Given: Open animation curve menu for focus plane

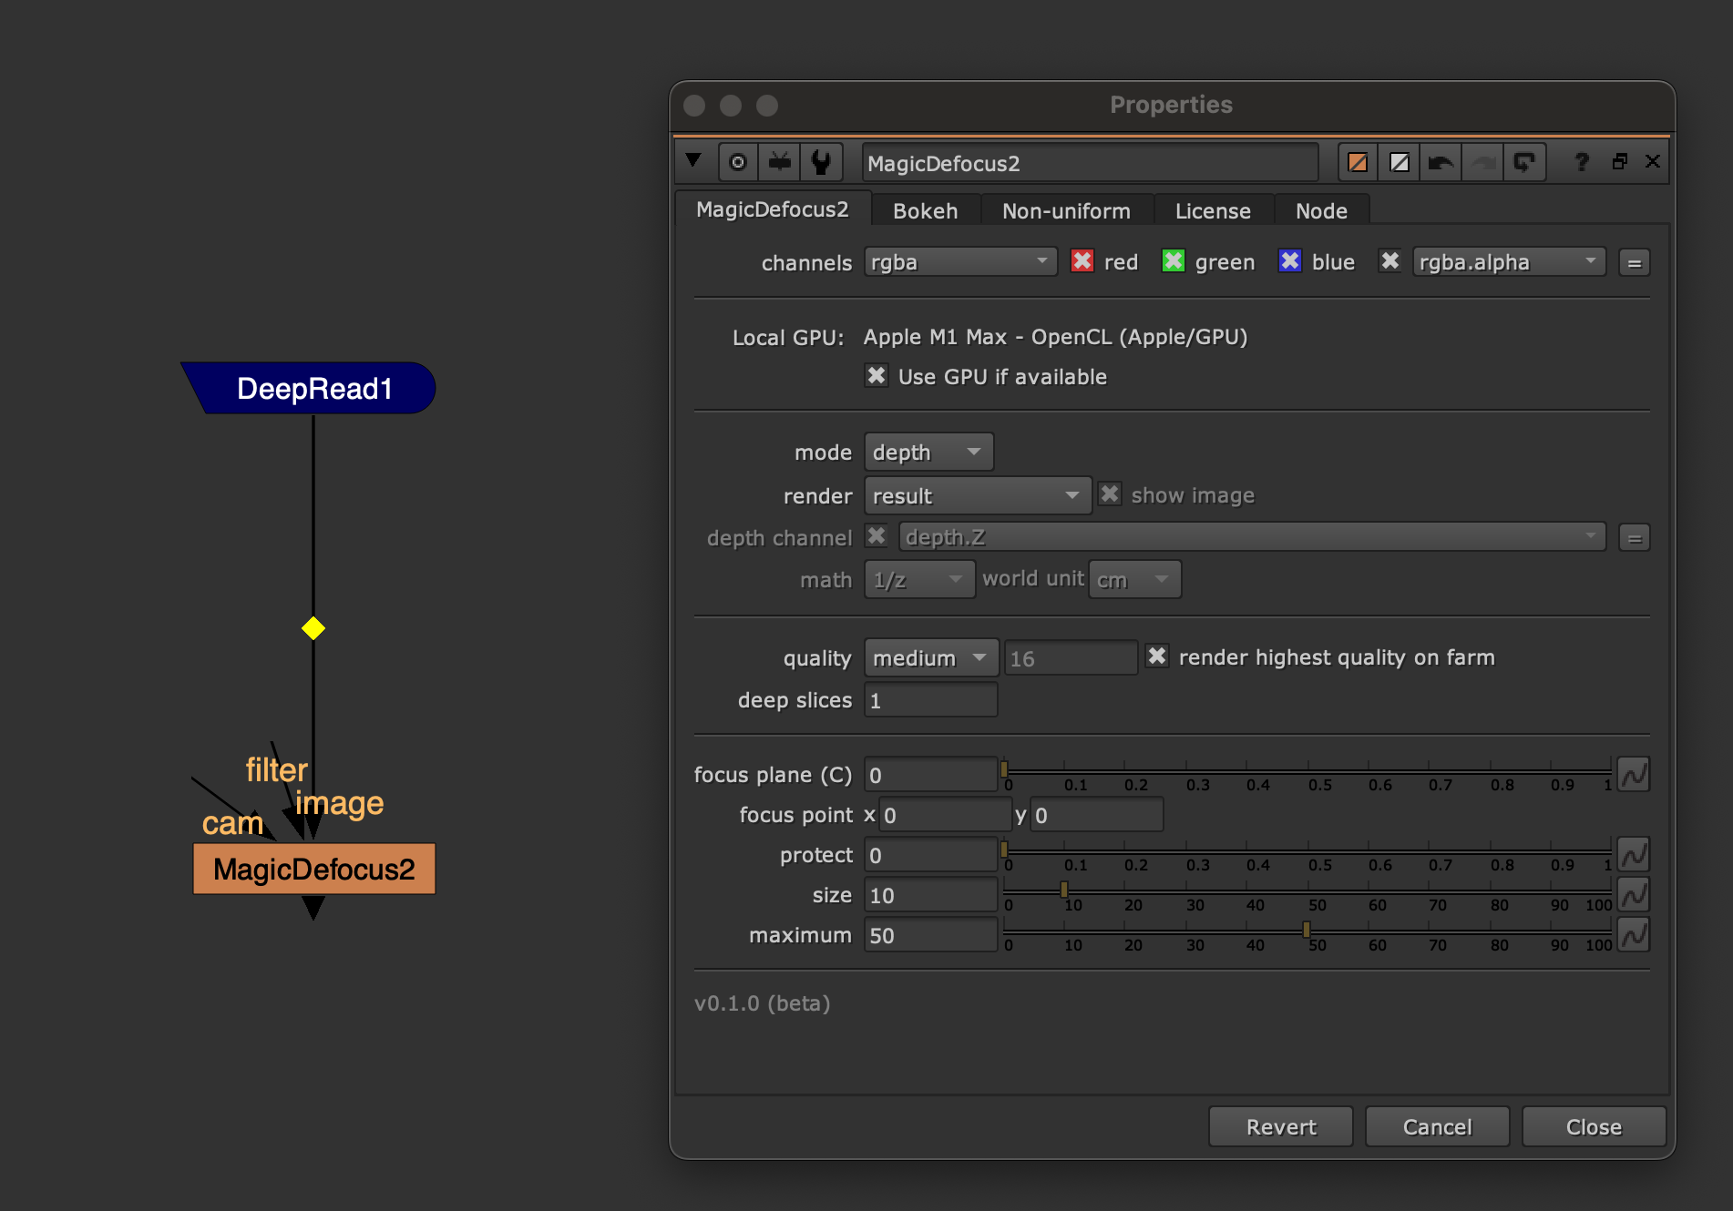Looking at the screenshot, I should (x=1634, y=775).
